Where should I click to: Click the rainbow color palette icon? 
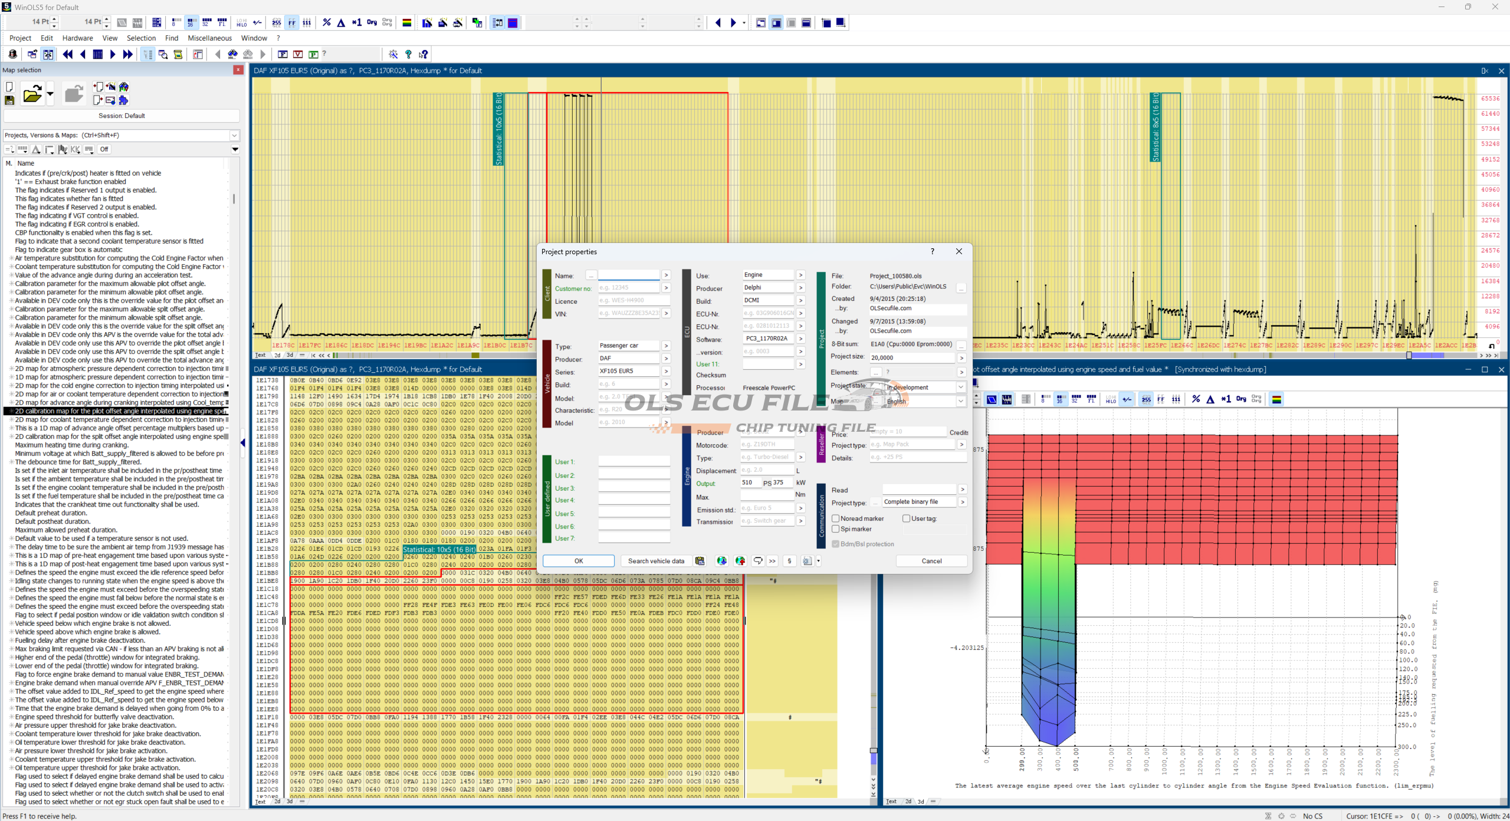407,23
